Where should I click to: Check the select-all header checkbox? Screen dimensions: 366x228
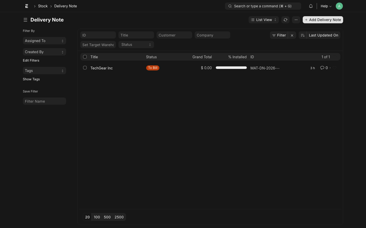tap(85, 57)
